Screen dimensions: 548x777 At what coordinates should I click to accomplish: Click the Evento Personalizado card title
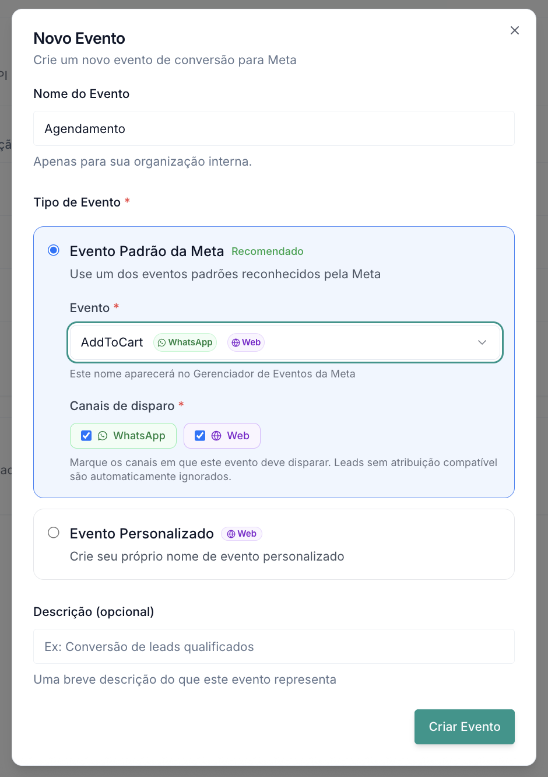click(142, 534)
